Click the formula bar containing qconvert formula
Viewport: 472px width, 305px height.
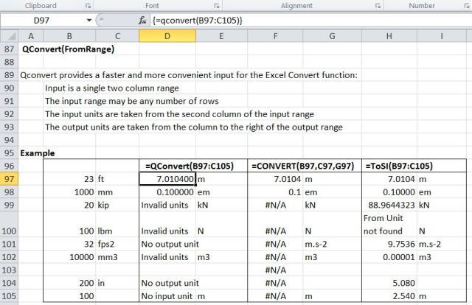click(x=295, y=21)
